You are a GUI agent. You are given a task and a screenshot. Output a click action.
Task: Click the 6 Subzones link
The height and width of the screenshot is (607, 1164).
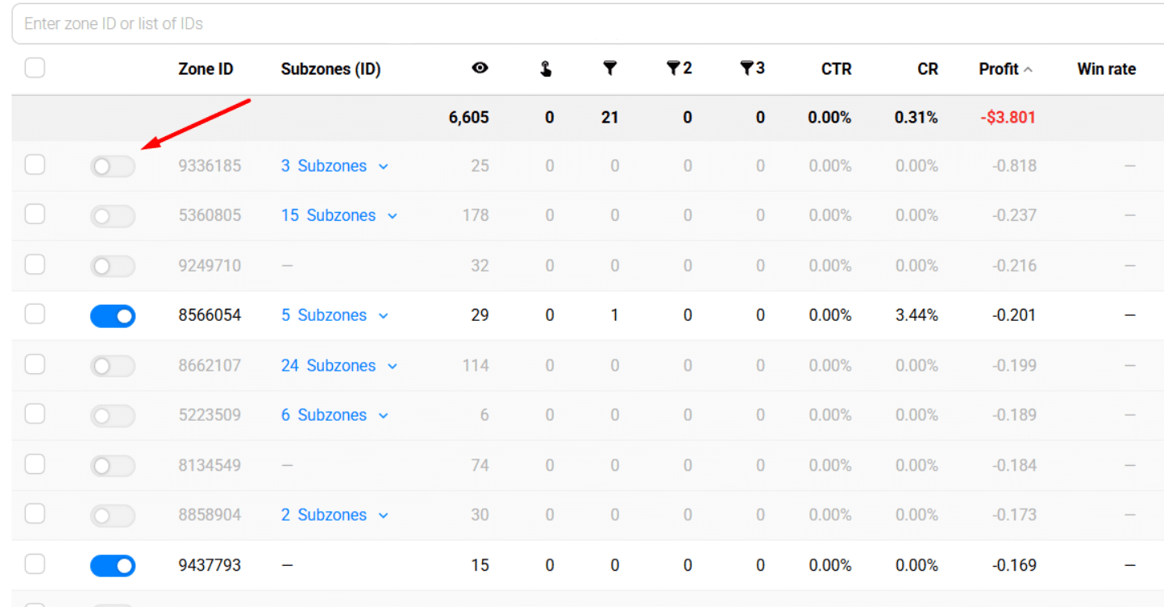pyautogui.click(x=324, y=415)
